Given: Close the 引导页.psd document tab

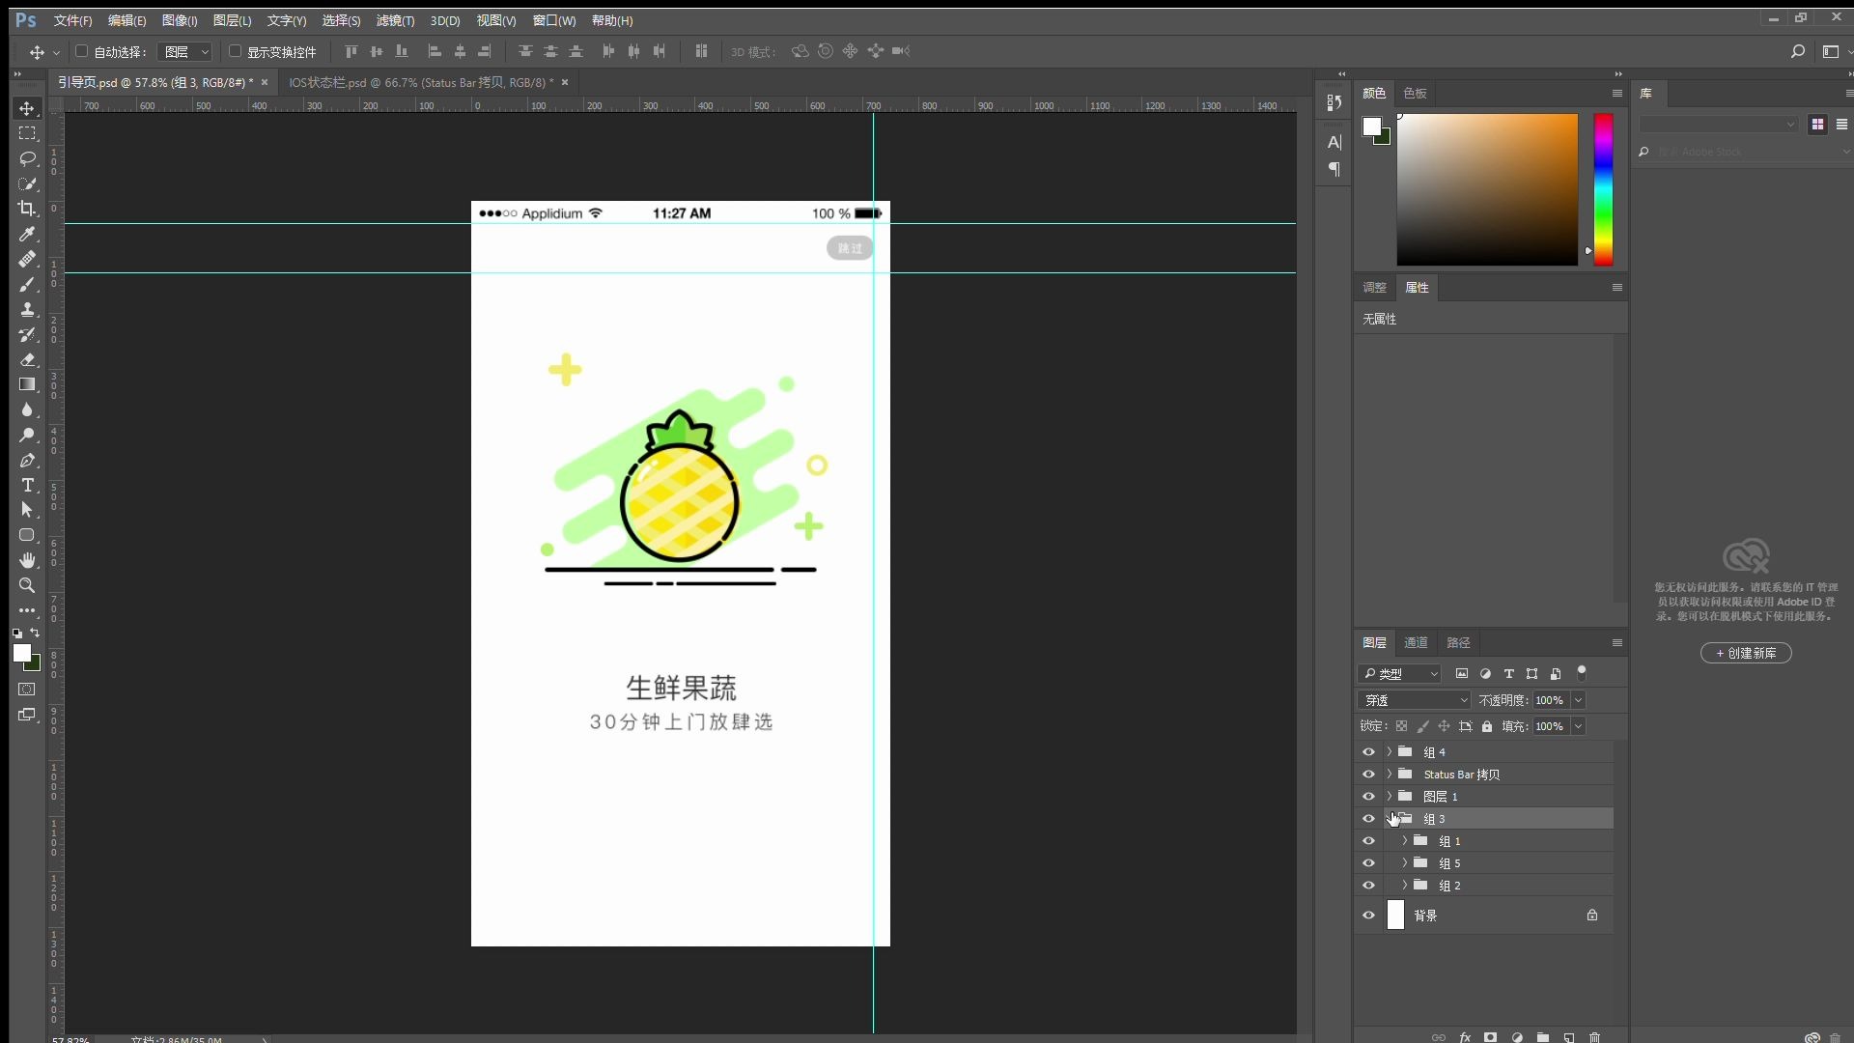Looking at the screenshot, I should coord(265,82).
